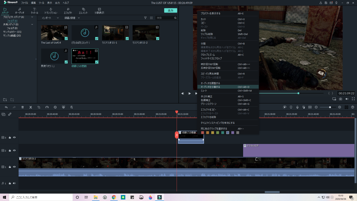
Task: Take a snapshot with the camera icon
Action: click(x=340, y=99)
